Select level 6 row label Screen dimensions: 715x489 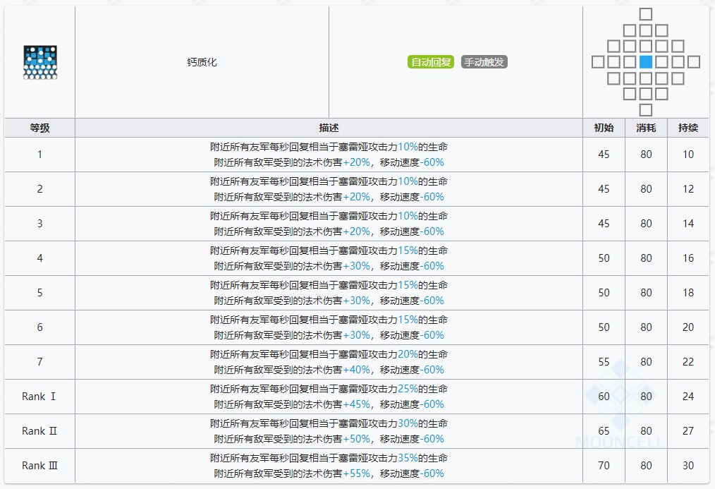(39, 327)
